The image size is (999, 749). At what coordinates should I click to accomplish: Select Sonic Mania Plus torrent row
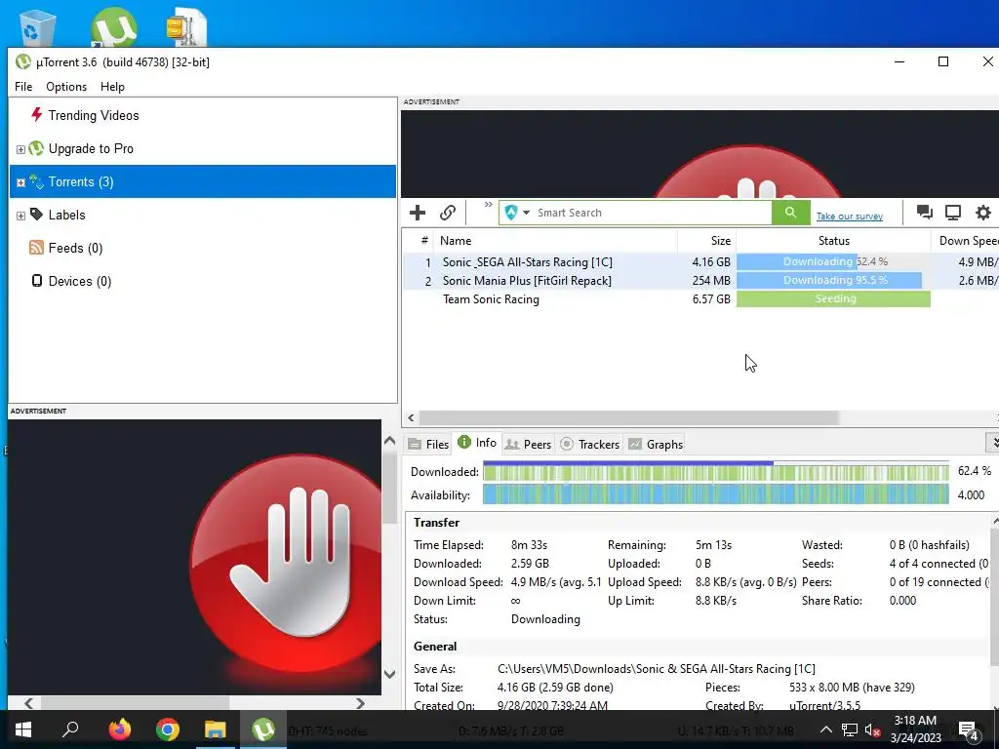click(700, 281)
